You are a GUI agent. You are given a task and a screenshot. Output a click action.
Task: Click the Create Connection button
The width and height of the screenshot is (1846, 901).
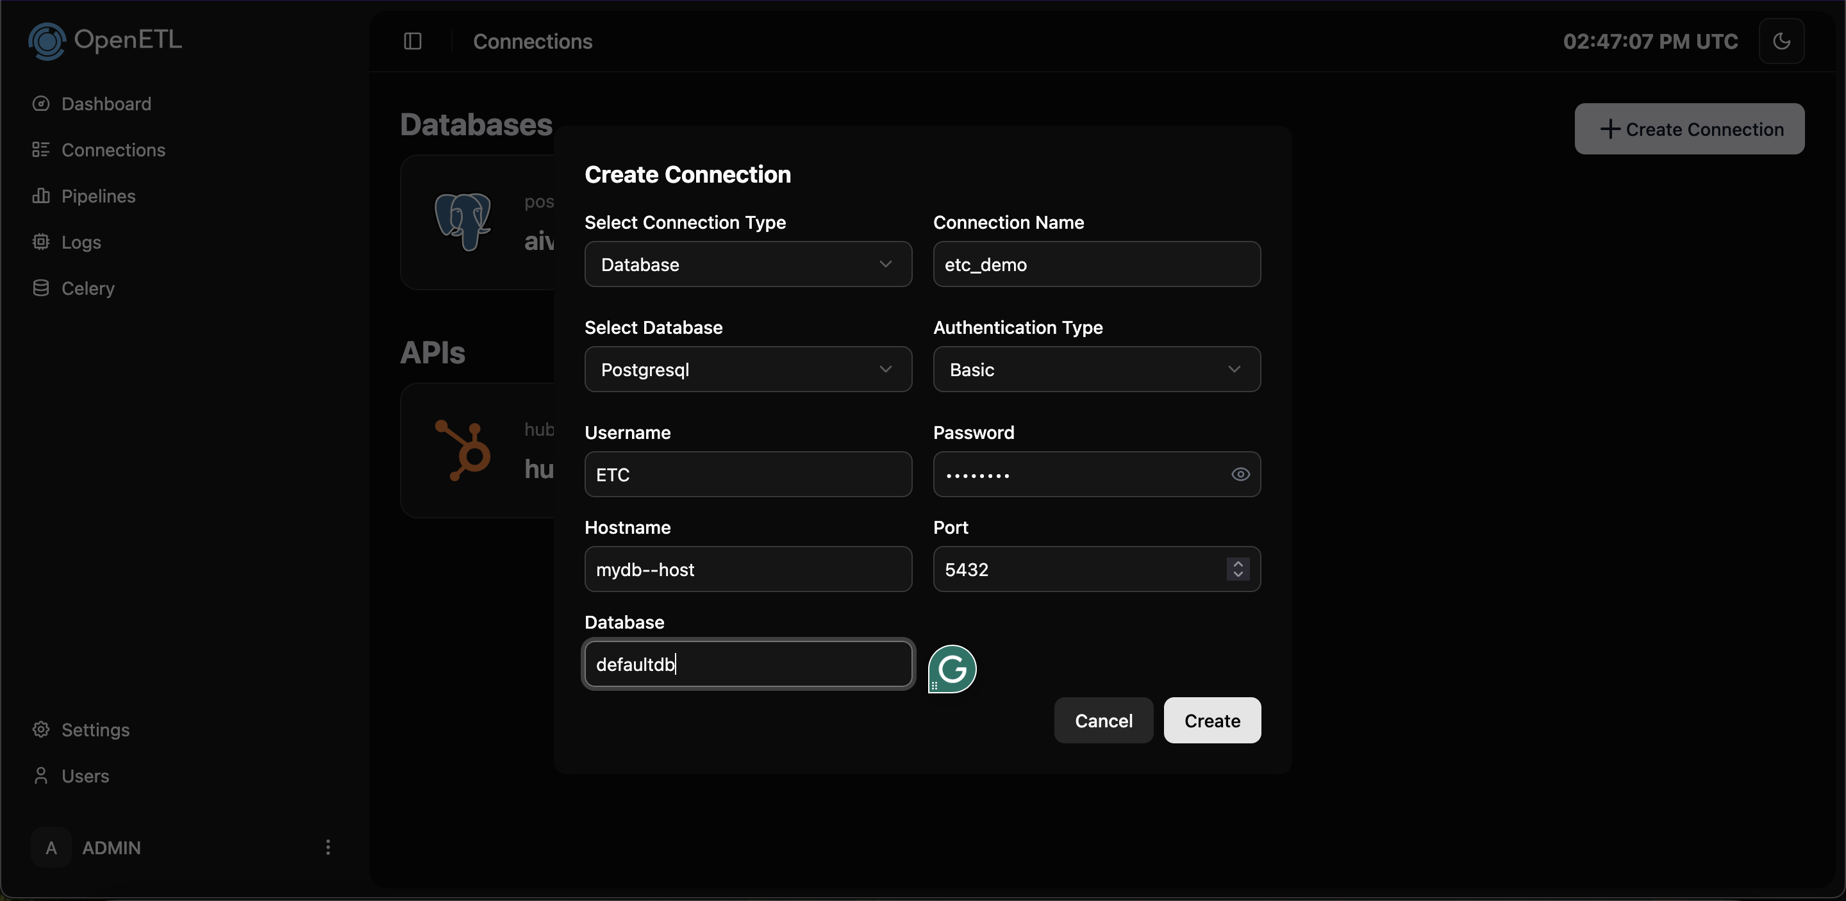click(1689, 129)
